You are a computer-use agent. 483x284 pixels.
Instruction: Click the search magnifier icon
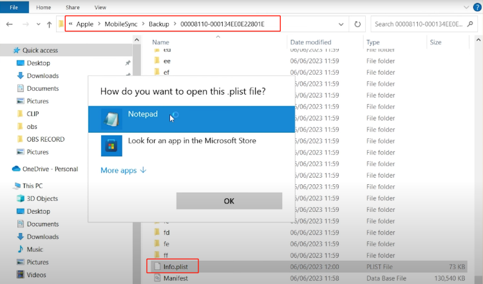pos(470,24)
